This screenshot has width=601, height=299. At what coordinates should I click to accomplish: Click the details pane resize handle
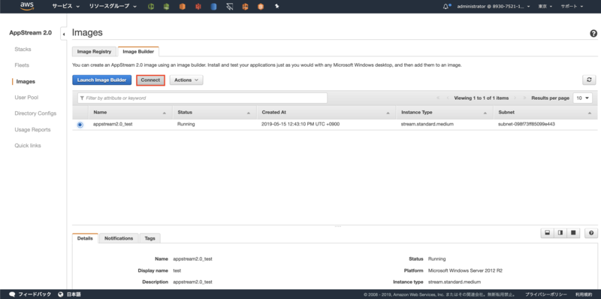tap(337, 226)
